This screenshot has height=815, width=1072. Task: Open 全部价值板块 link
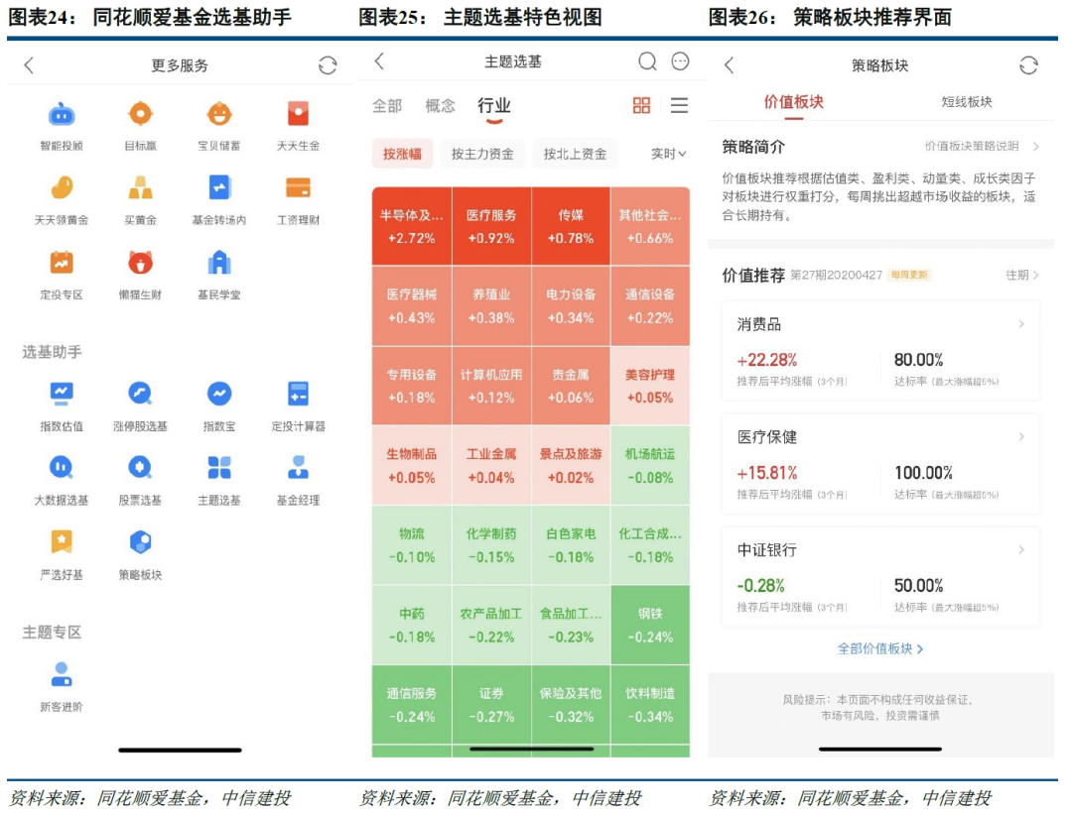pos(879,648)
